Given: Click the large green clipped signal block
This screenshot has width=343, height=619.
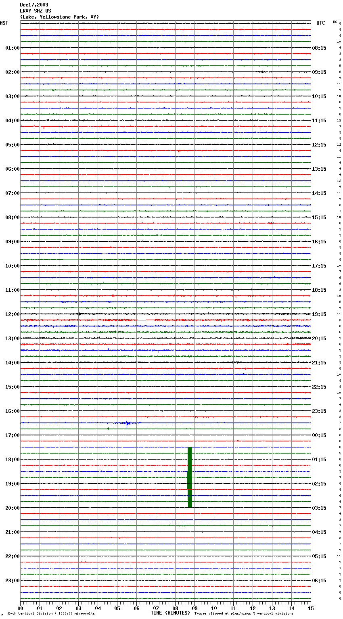Looking at the screenshot, I should (190, 477).
